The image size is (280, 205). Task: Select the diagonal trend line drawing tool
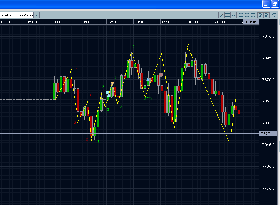(221, 15)
